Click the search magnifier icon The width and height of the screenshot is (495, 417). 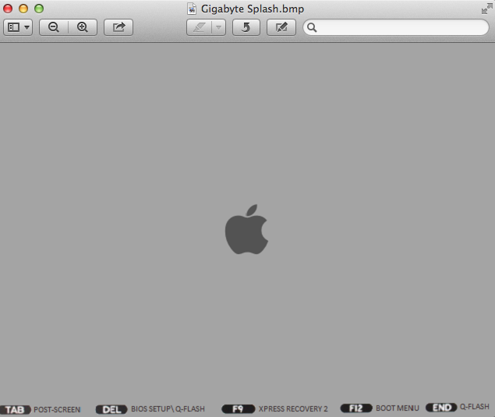pos(312,27)
